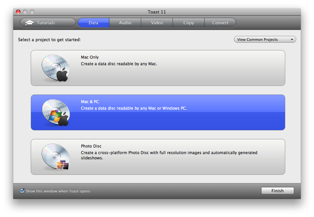Screen dimensions: 314x217
Task: Select the Mac Only project title
Action: [90, 57]
